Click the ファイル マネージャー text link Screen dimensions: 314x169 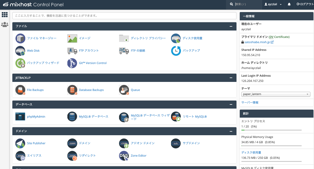click(x=42, y=38)
